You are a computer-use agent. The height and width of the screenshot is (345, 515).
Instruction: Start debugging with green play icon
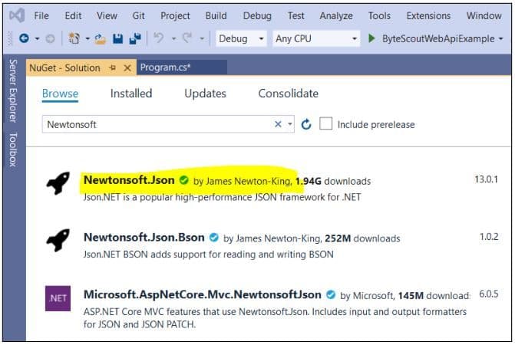coord(372,38)
